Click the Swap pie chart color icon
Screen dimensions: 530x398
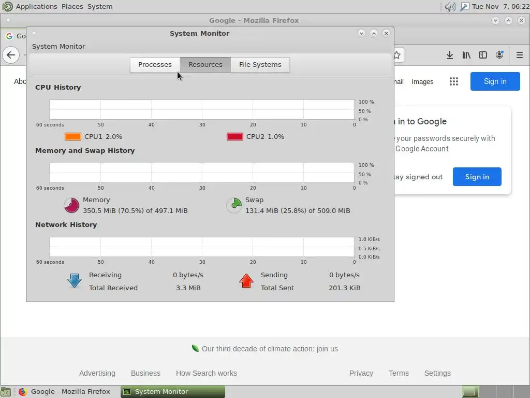point(234,205)
